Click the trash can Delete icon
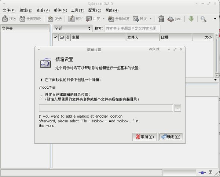This screenshot has height=177, width=220. click(x=161, y=19)
